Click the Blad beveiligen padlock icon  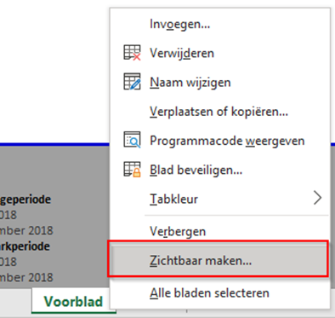tap(132, 170)
